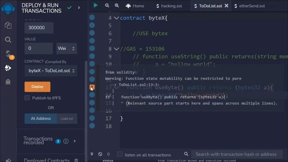
Task: Collapse the fold arrow on line 8
Action: click(x=116, y=49)
